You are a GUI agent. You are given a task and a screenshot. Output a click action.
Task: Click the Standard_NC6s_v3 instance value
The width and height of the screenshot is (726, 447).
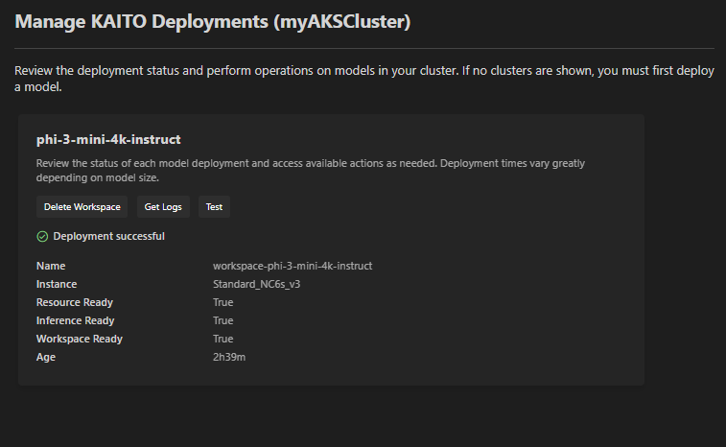pyautogui.click(x=256, y=284)
